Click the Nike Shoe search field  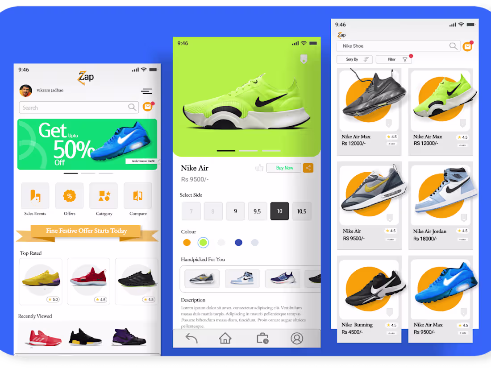(x=398, y=46)
